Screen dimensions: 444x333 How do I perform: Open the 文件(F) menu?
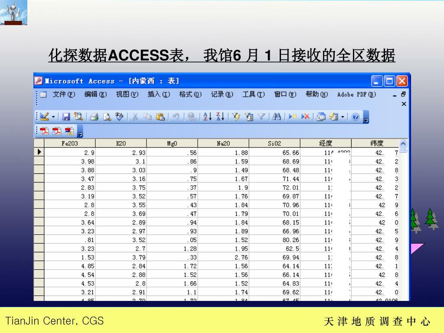click(x=64, y=94)
